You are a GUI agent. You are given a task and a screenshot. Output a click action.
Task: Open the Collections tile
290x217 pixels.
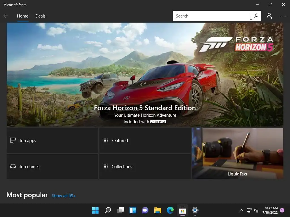(145, 166)
